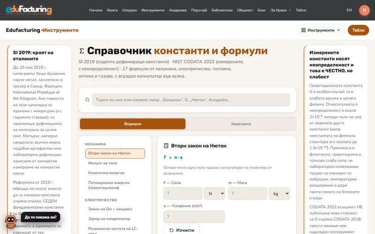Open Инструменти in top navigation

point(153,10)
